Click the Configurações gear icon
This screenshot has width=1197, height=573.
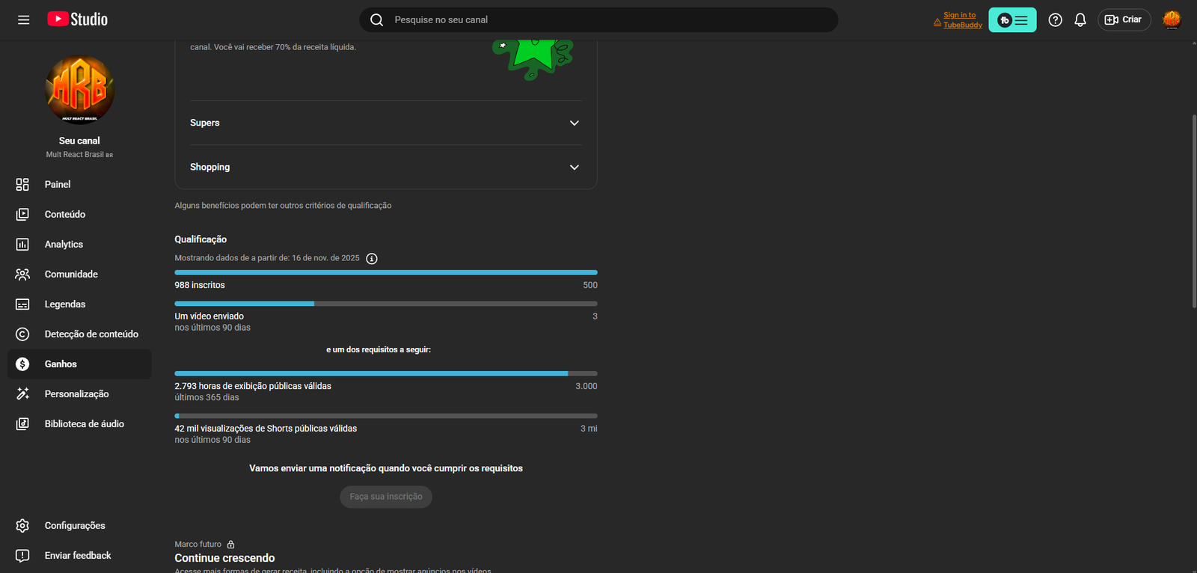pyautogui.click(x=22, y=526)
